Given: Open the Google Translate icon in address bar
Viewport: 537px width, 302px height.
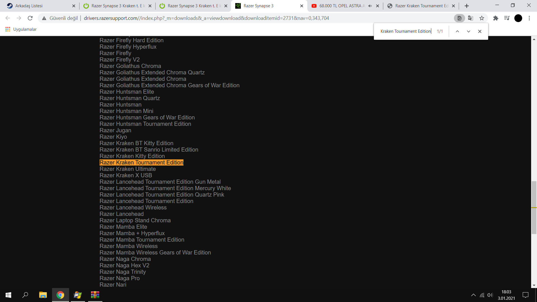Looking at the screenshot, I should (x=470, y=18).
